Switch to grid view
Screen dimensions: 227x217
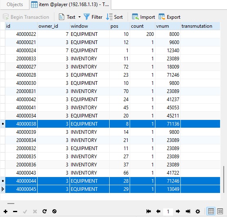211,212
